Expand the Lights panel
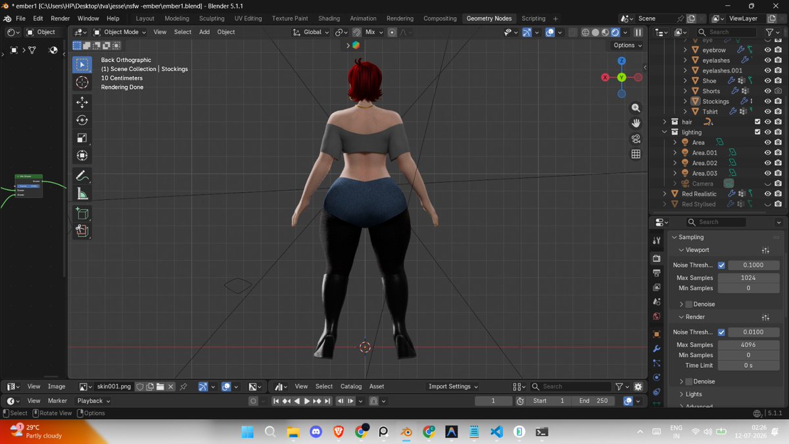 681,394
